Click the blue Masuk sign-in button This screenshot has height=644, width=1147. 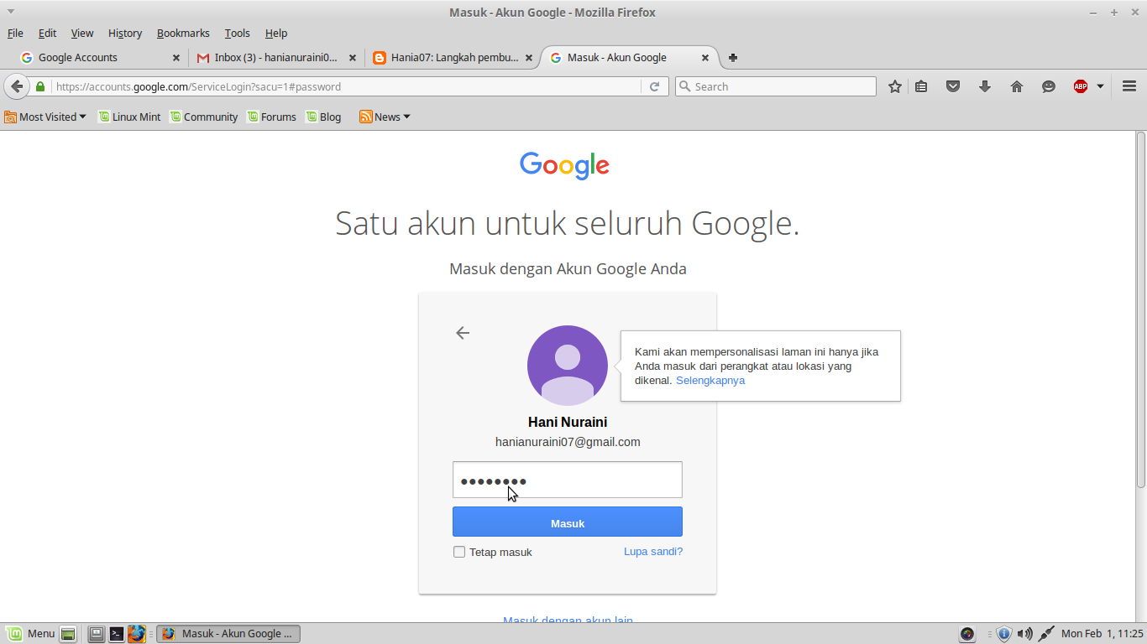(568, 522)
